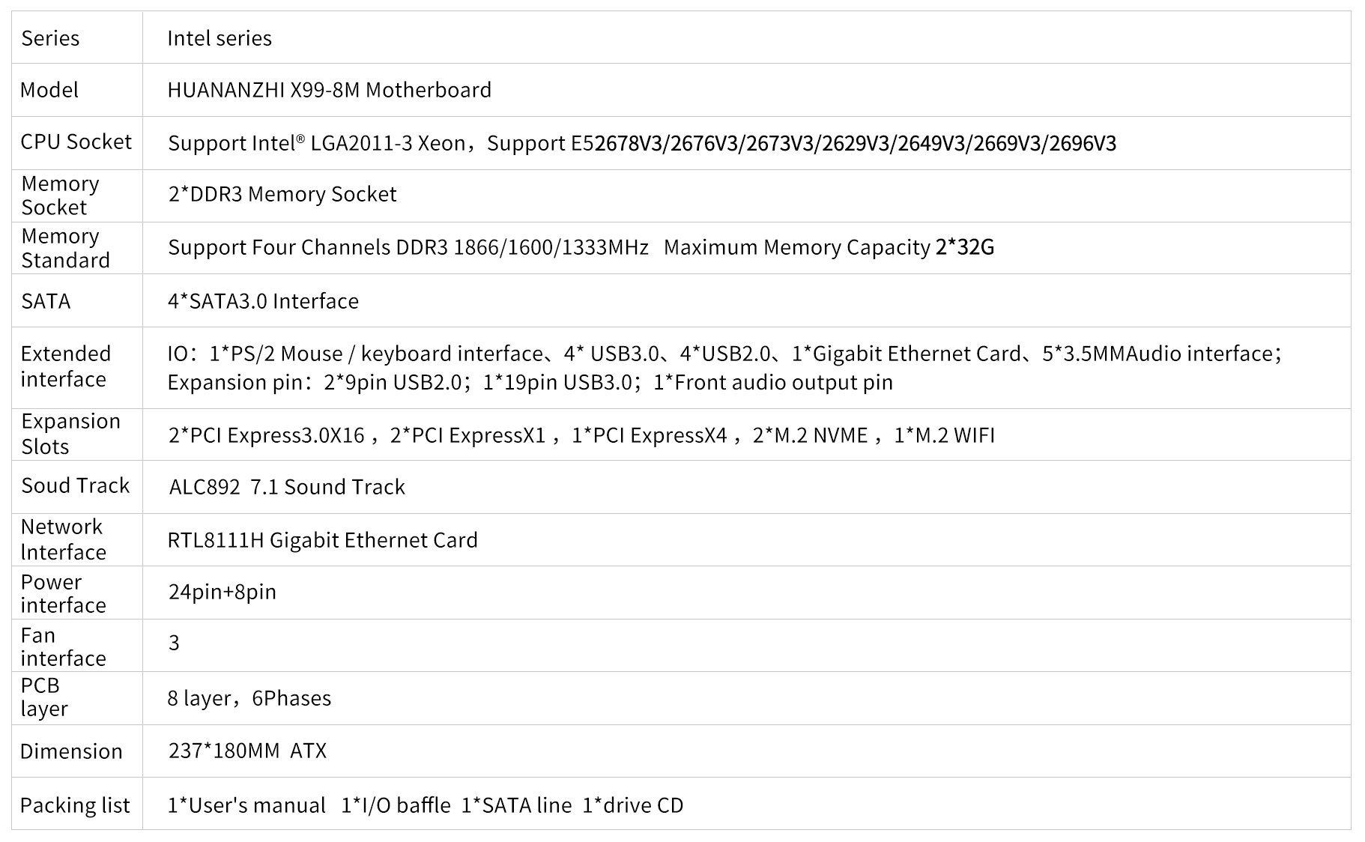The image size is (1365, 842).
Task: Click '4*SATA3.0 Interface' value
Action: [263, 301]
